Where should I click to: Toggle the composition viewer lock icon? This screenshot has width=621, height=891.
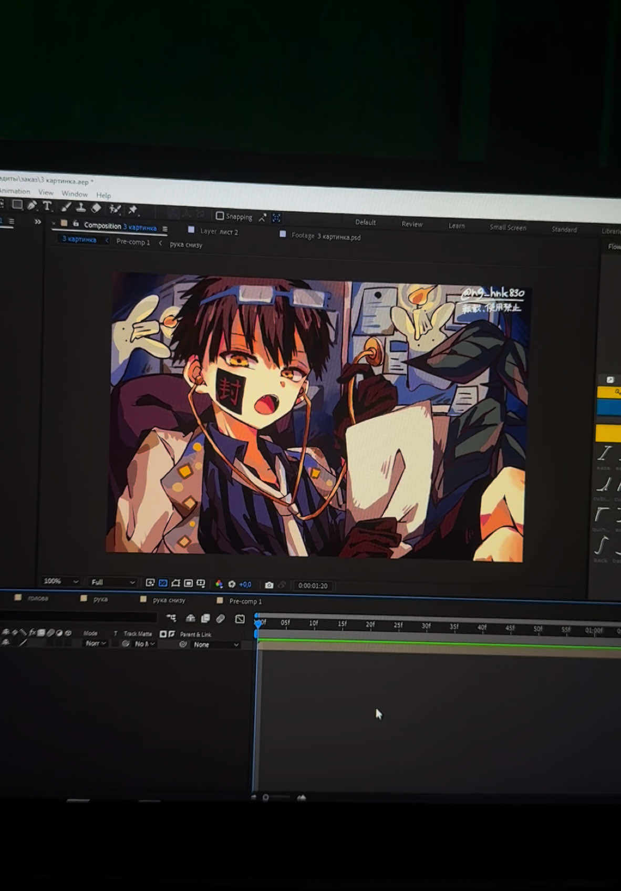pos(76,223)
